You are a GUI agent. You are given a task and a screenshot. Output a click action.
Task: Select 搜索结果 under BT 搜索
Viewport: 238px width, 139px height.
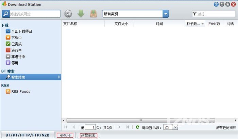tap(31, 77)
